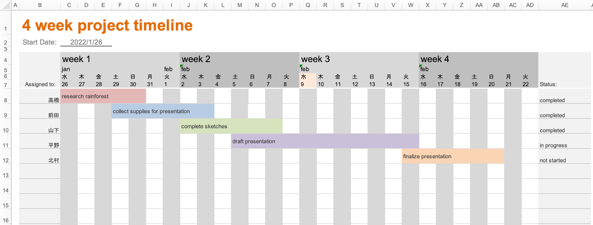Select column header C

[69, 5]
